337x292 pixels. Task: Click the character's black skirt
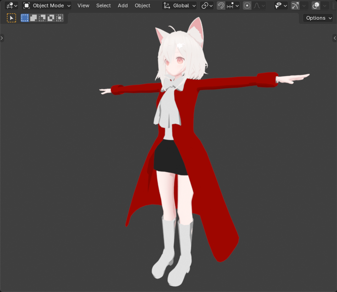[169, 158]
